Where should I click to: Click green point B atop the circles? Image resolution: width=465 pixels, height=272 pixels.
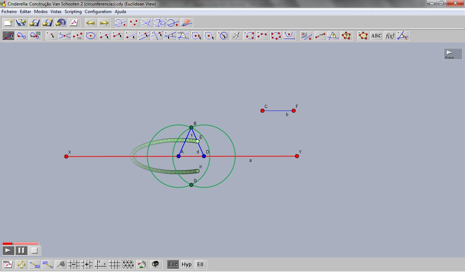point(191,127)
